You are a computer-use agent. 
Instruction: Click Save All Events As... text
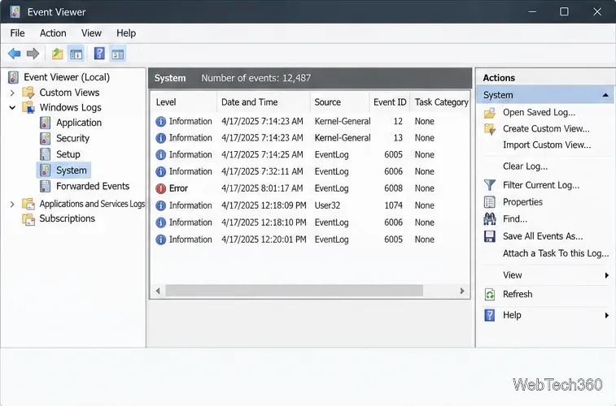pyautogui.click(x=543, y=236)
